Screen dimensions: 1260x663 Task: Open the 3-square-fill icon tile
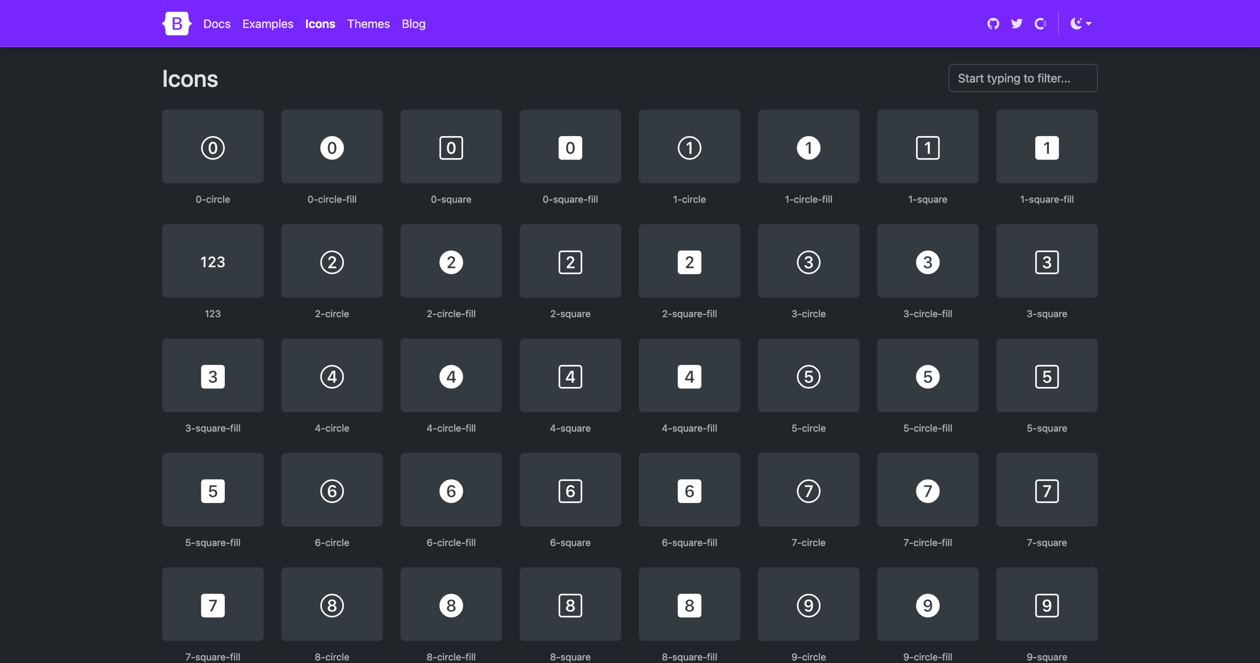pos(213,375)
